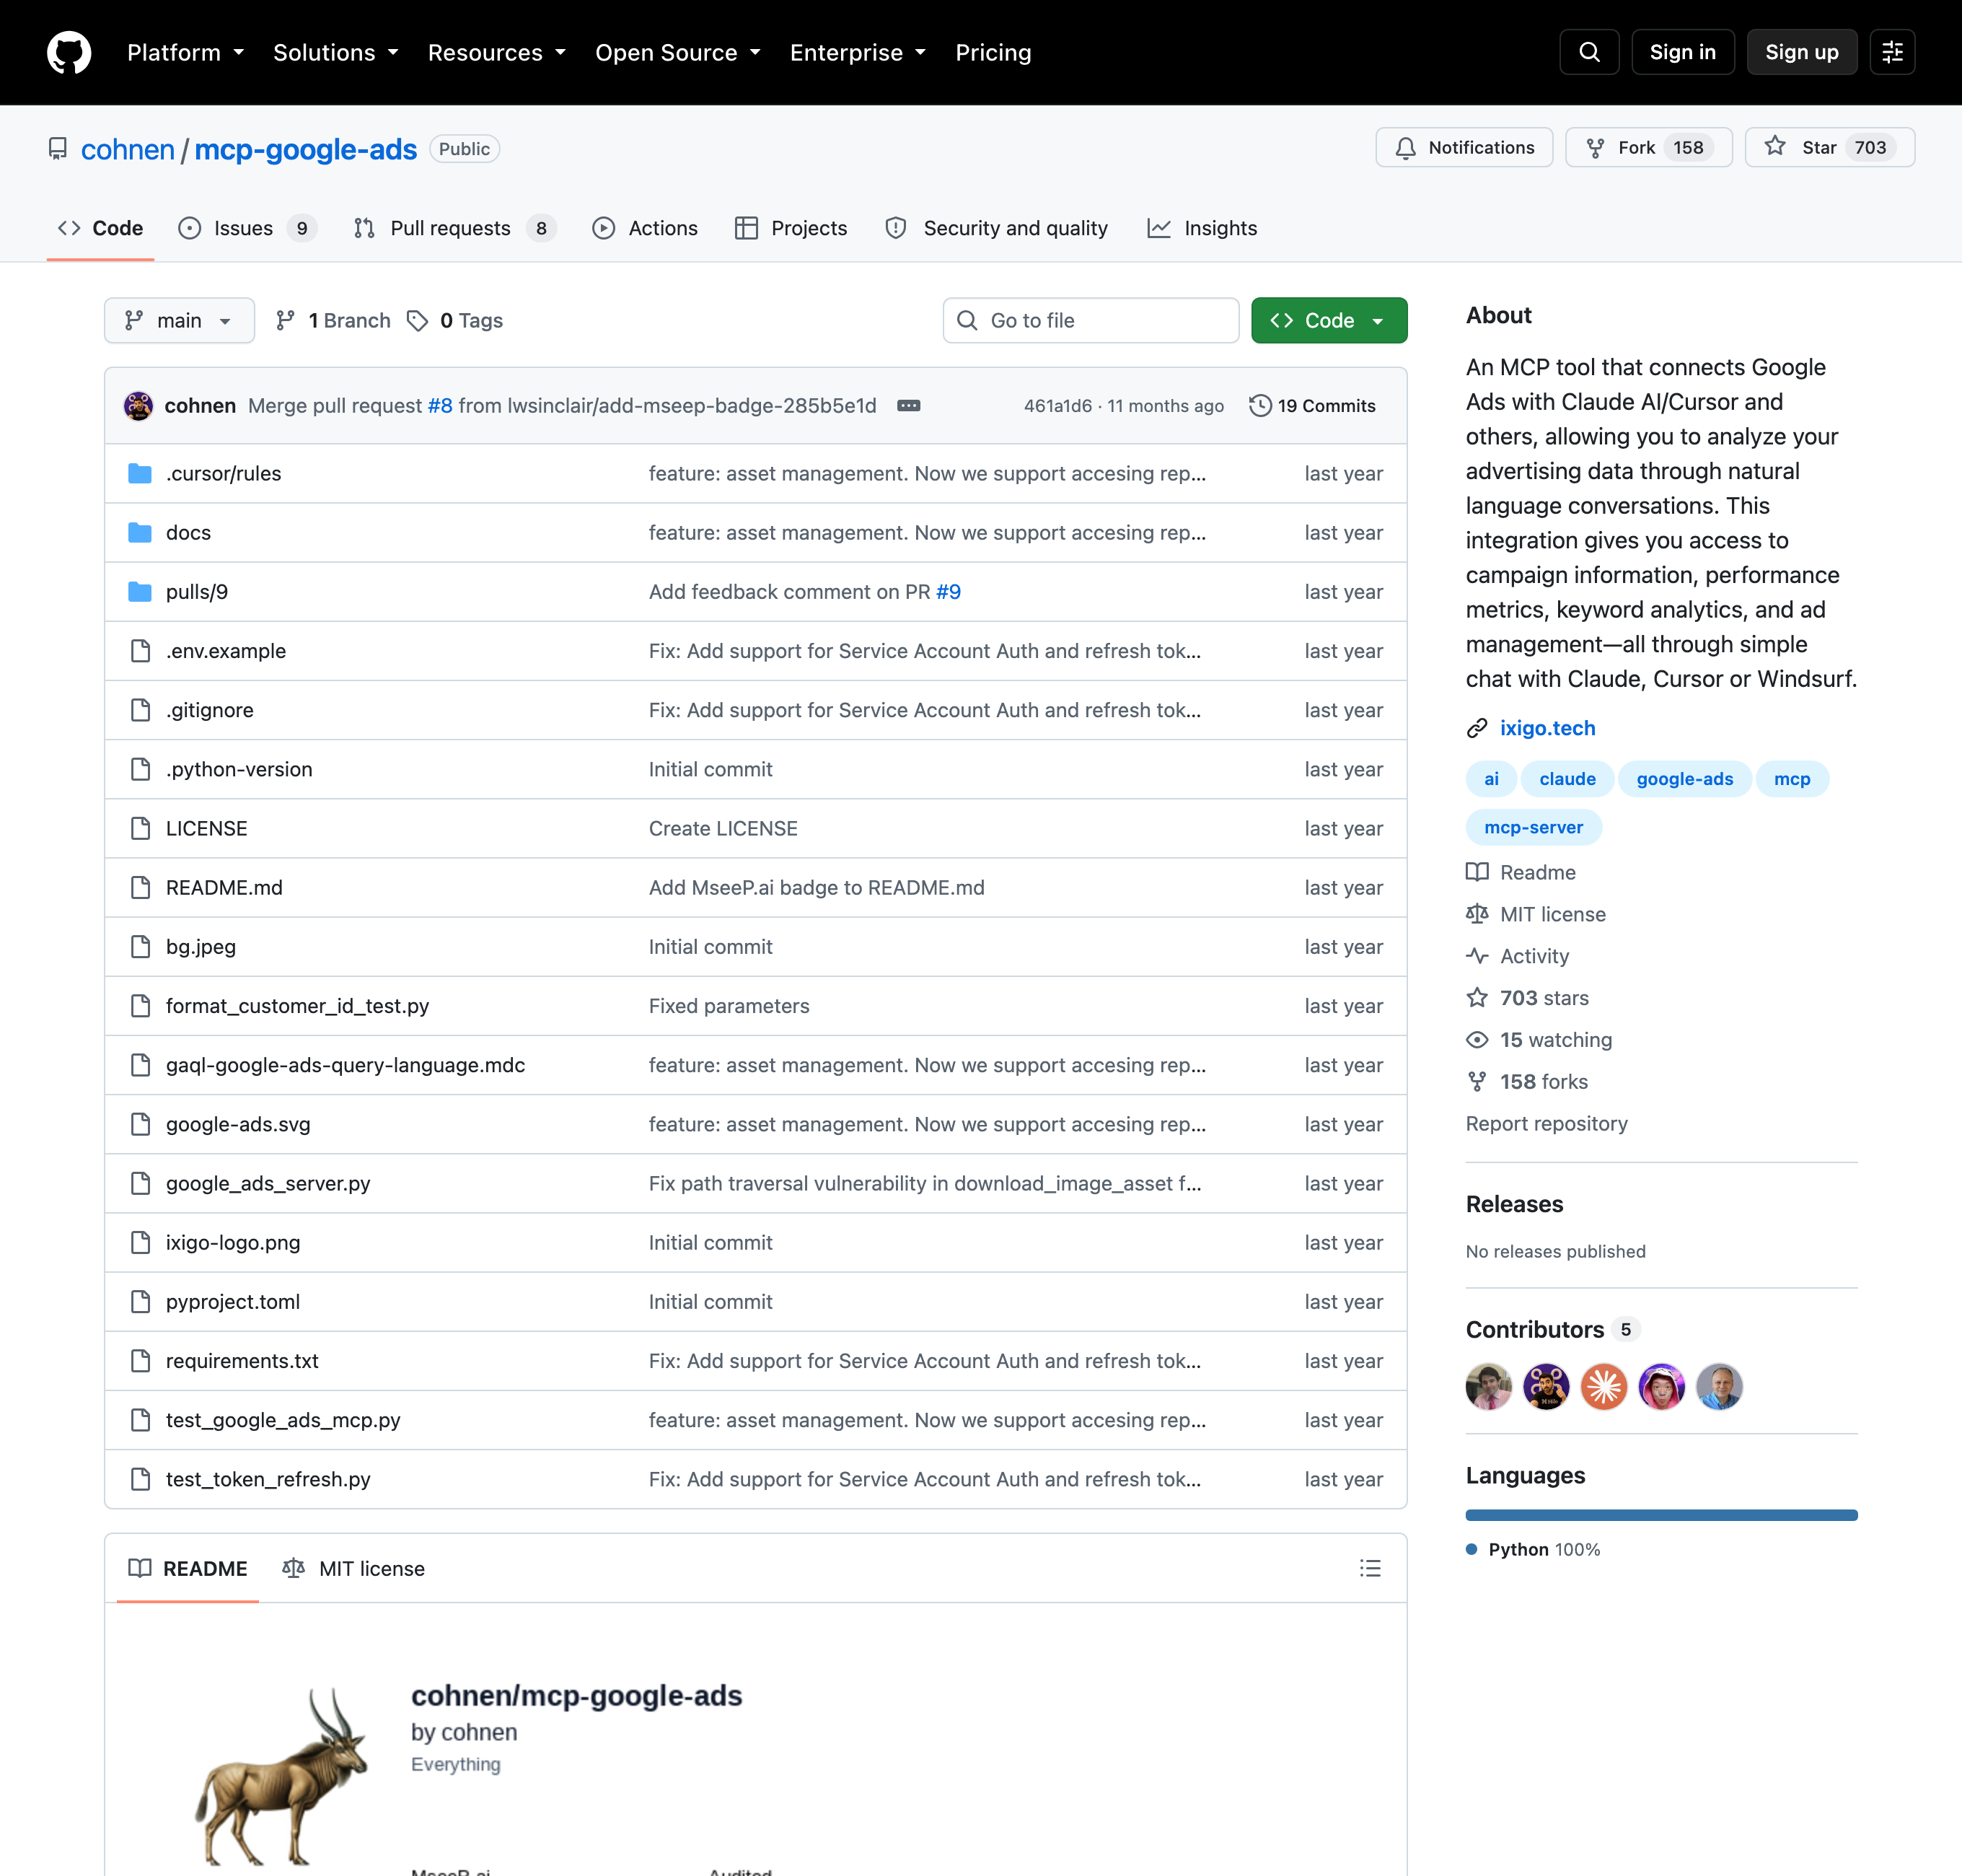
Task: Expand the green Code dropdown
Action: point(1329,320)
